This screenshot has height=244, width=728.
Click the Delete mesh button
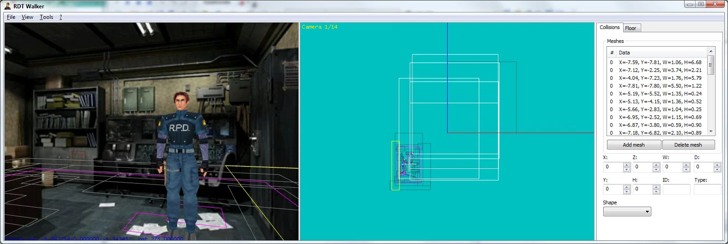coord(688,145)
